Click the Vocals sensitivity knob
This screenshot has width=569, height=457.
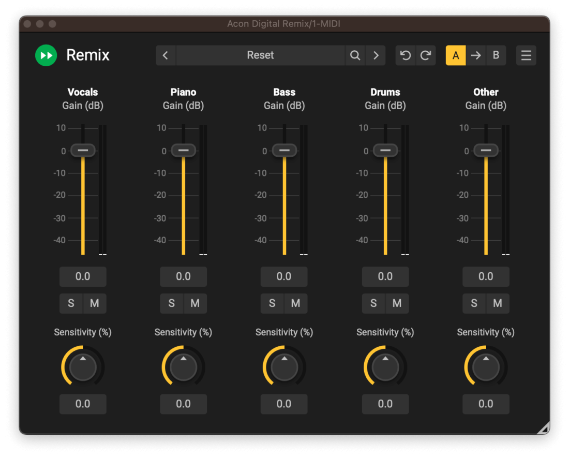coord(83,366)
